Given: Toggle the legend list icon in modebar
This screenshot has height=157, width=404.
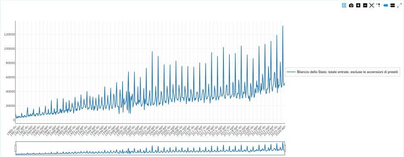Looking at the screenshot, I should tap(344, 5).
